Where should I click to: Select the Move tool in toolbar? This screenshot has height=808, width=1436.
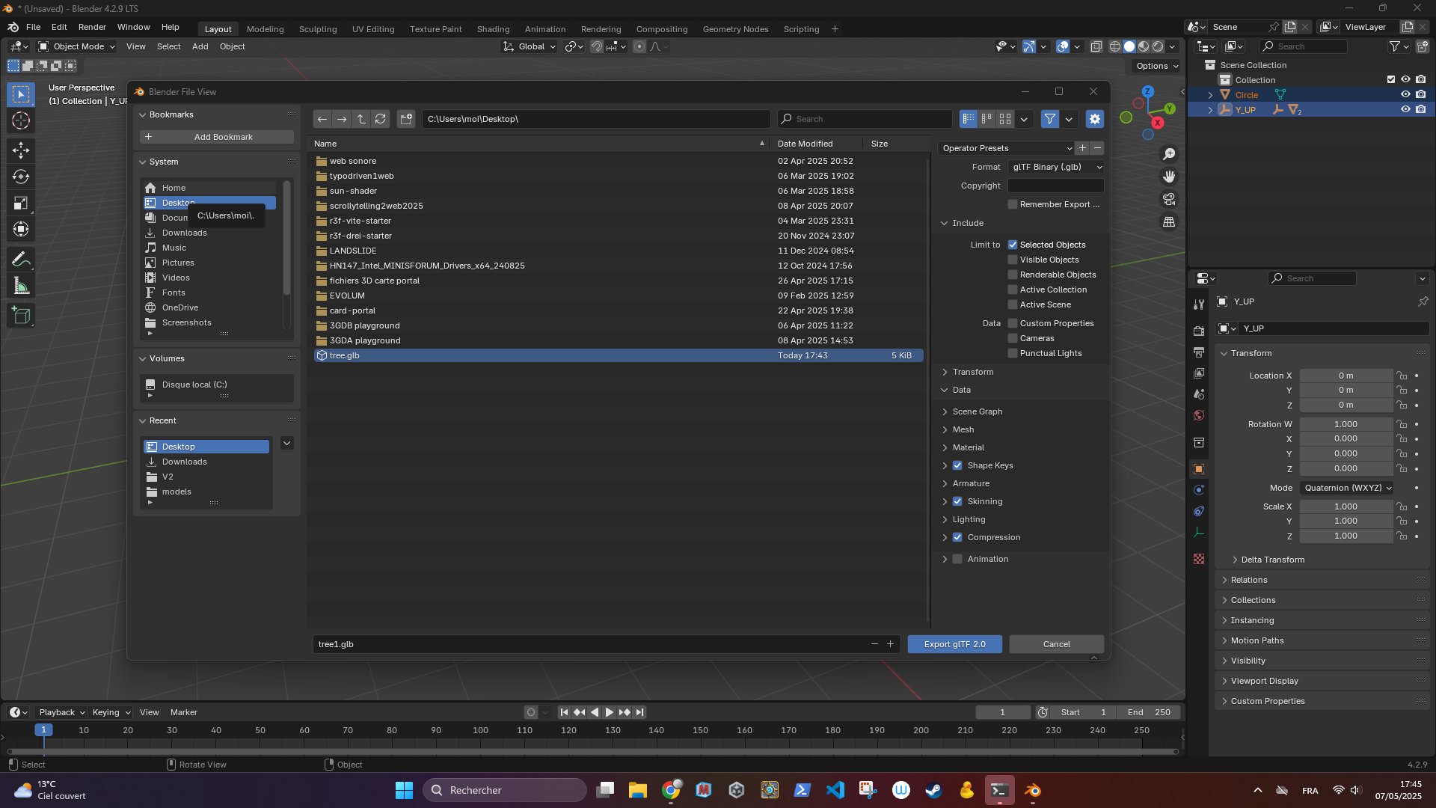[21, 150]
